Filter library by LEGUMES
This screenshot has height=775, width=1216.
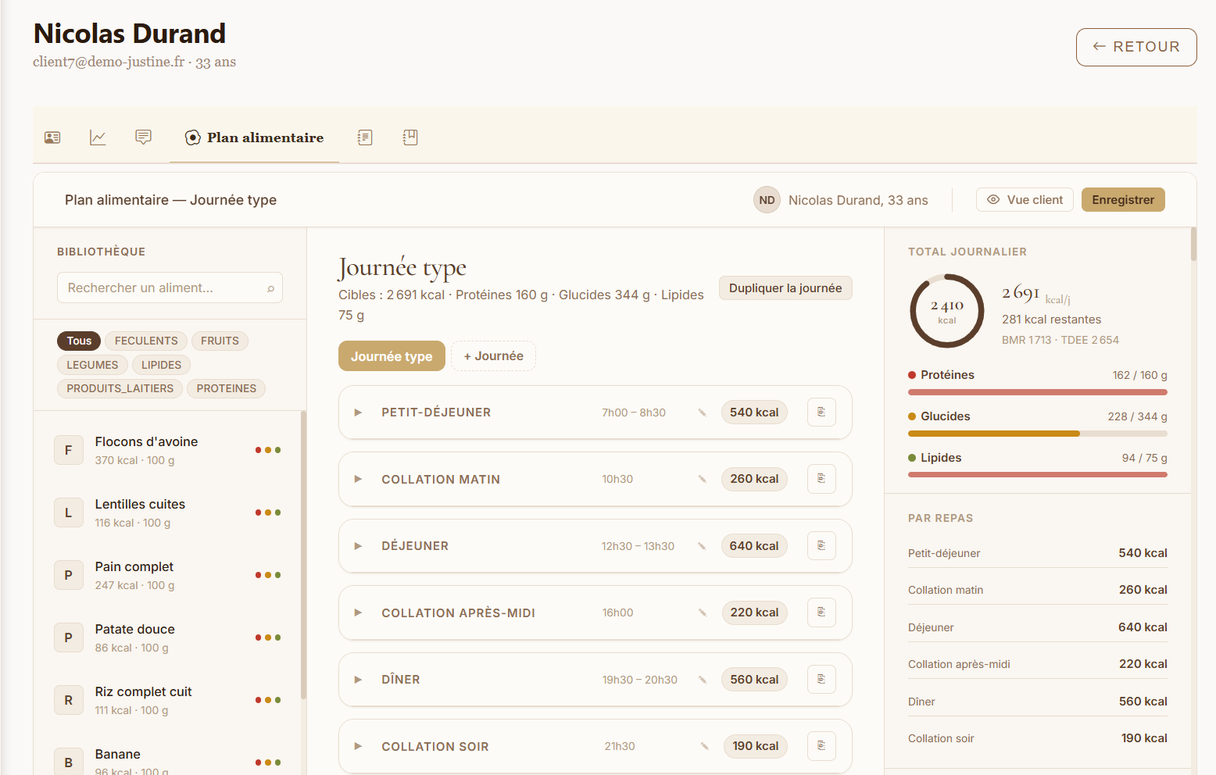pyautogui.click(x=92, y=365)
